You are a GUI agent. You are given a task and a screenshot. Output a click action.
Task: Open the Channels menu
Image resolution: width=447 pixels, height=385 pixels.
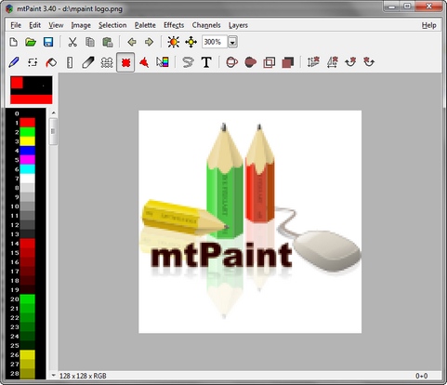tap(206, 25)
